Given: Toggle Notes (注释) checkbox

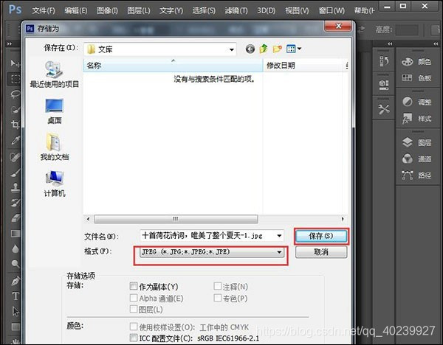Looking at the screenshot, I should (218, 286).
